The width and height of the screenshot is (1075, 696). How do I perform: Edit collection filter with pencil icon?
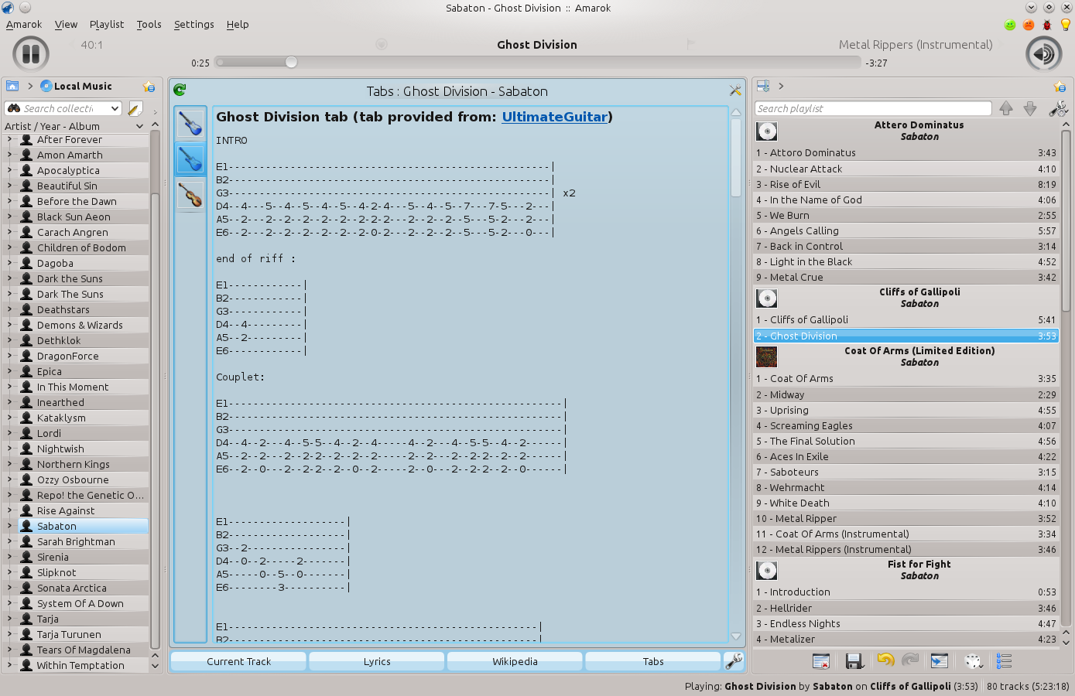(x=135, y=109)
